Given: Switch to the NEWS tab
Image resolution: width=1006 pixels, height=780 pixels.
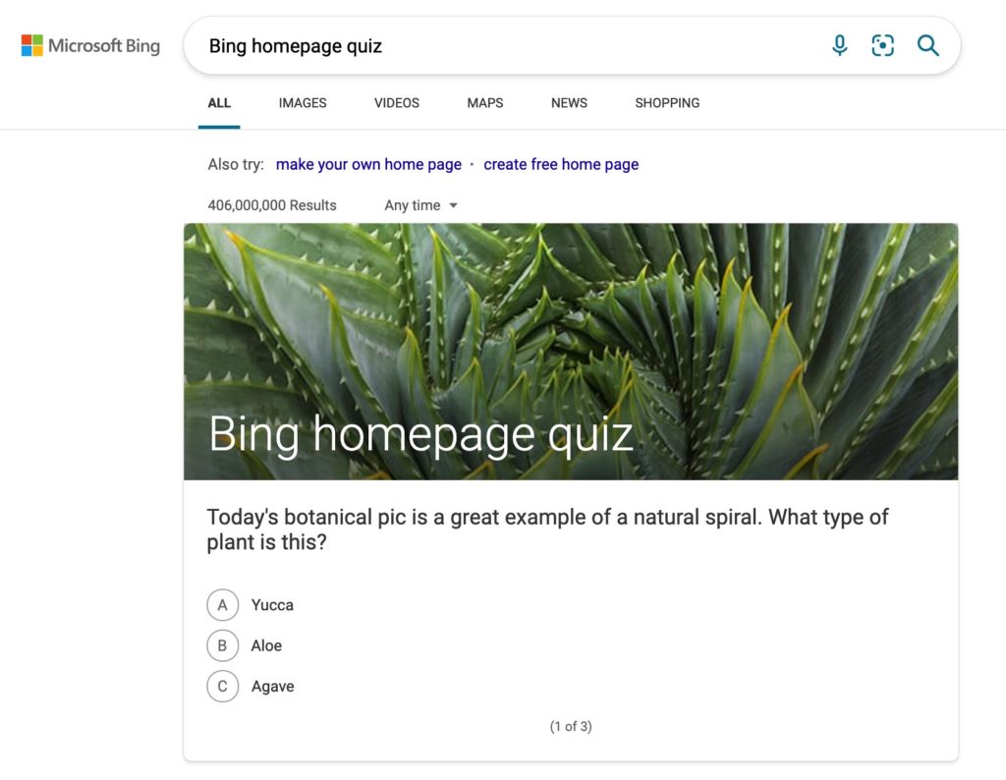Looking at the screenshot, I should coord(569,103).
